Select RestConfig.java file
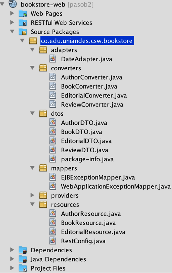The image size is (172, 273). pos(83,241)
